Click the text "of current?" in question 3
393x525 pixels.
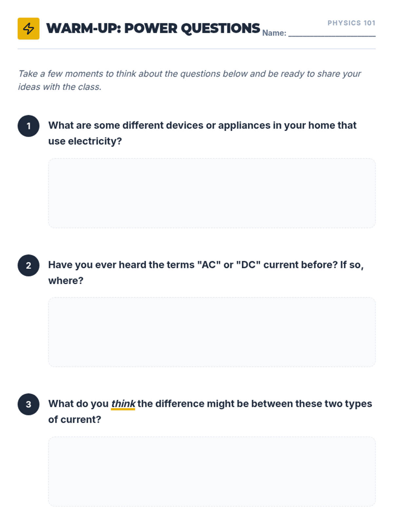point(75,420)
